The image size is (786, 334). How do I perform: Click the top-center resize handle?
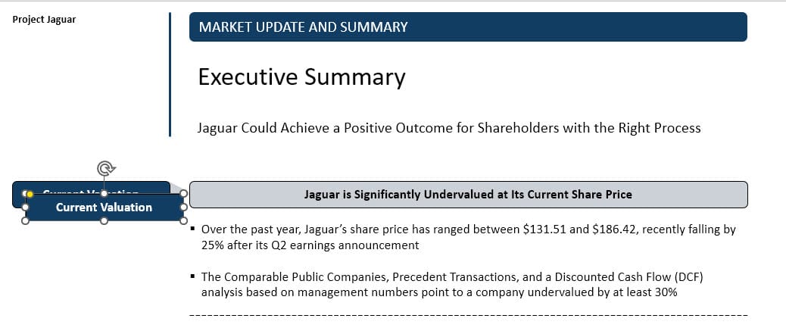pyautogui.click(x=104, y=193)
